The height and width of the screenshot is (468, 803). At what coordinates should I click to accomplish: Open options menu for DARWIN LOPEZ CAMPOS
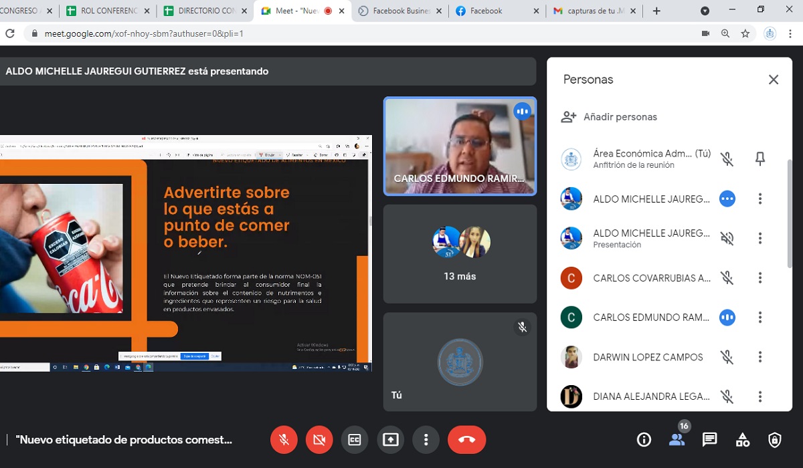[760, 357]
